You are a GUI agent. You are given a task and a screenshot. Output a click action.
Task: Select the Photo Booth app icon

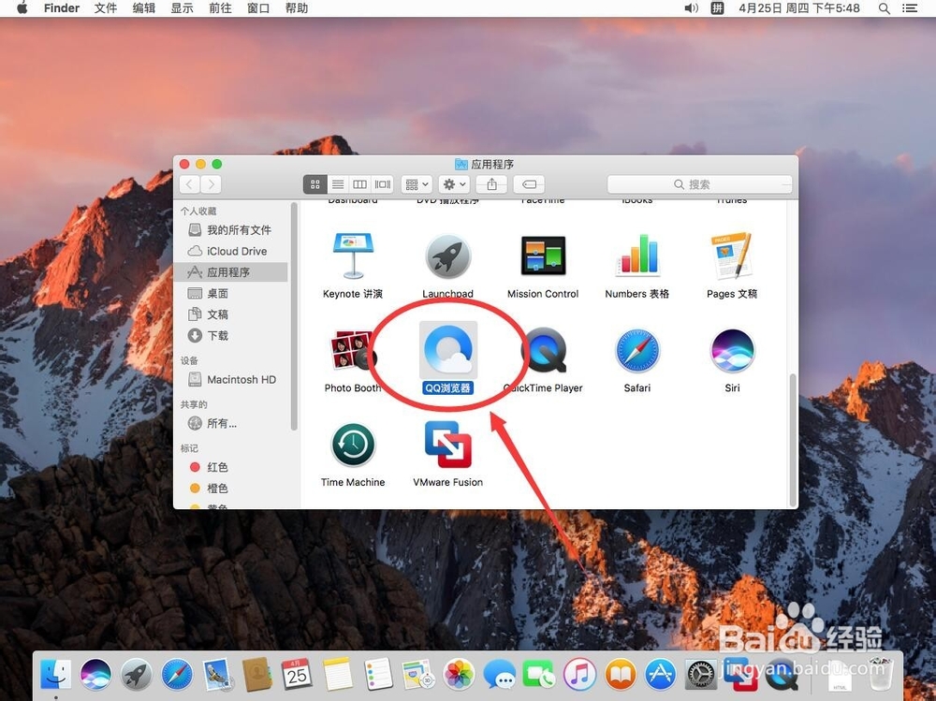click(352, 350)
